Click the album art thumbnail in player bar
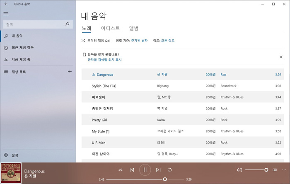Screen dimensions: 290x184 click(x=11, y=173)
